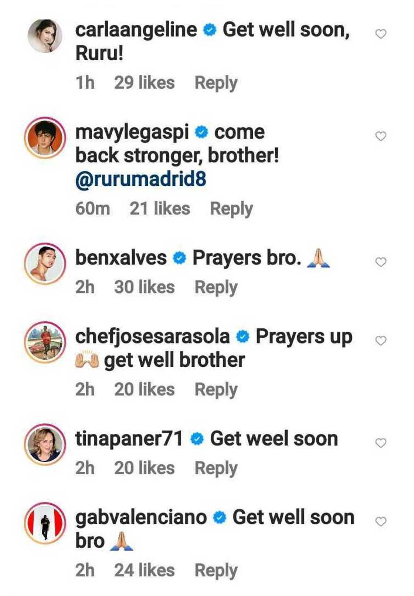Viewport: 414px width, 596px height.
Task: Open benxalves username profile link
Action: pos(121,258)
